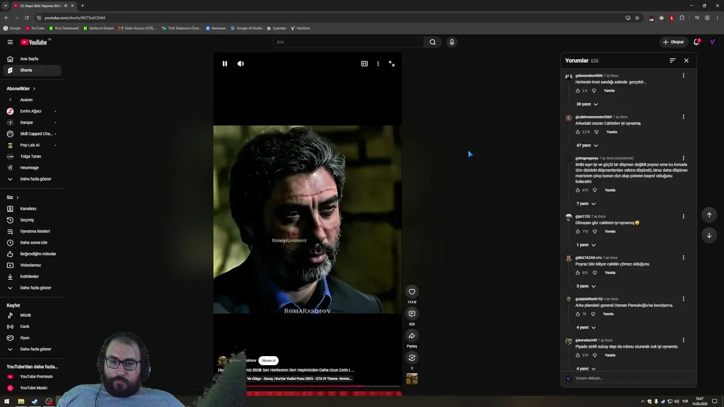This screenshot has height=407, width=724.
Task: Open Kanalınız in the sidebar
Action: coord(32,209)
